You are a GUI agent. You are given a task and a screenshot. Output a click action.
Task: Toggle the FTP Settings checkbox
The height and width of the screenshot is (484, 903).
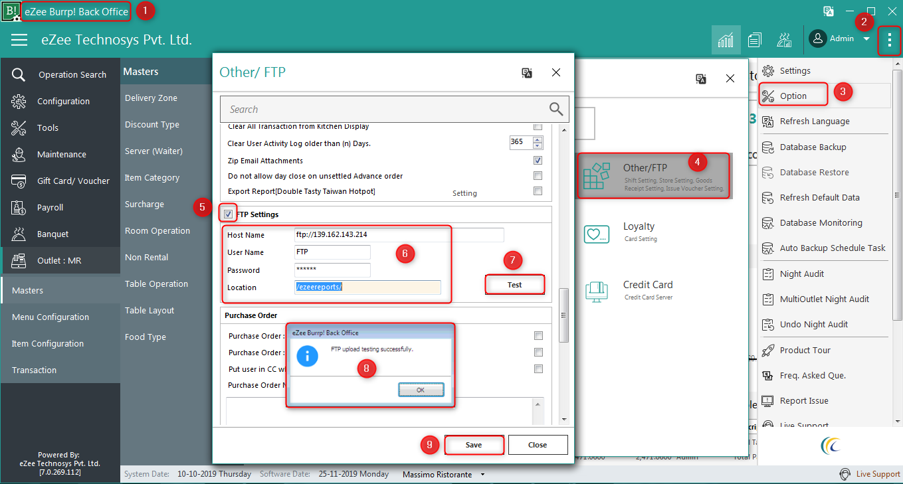point(229,214)
